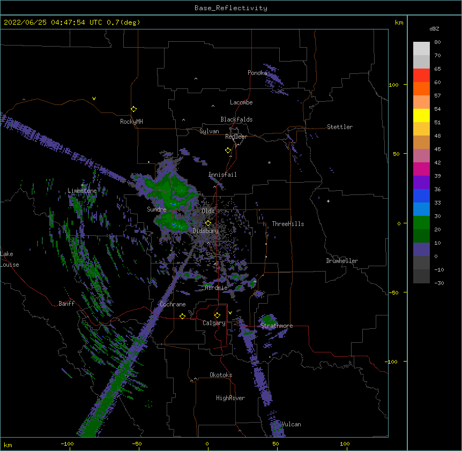Click the 50 tick label on right axis
This screenshot has height=451, width=462.
396,154
